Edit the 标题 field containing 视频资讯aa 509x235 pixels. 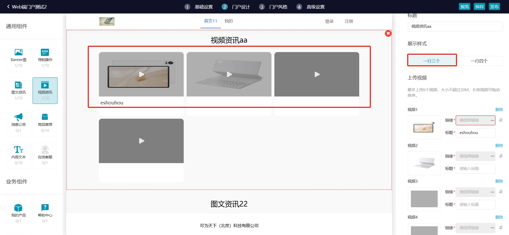click(455, 26)
